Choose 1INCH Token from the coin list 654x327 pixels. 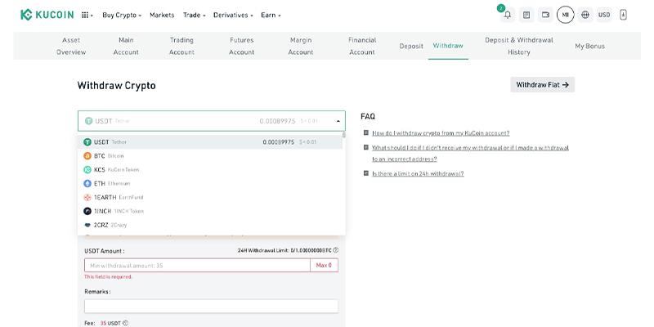210,211
